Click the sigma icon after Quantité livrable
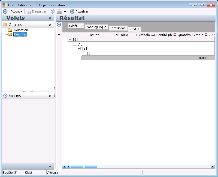The height and width of the screenshot is (177, 218). tap(206, 35)
